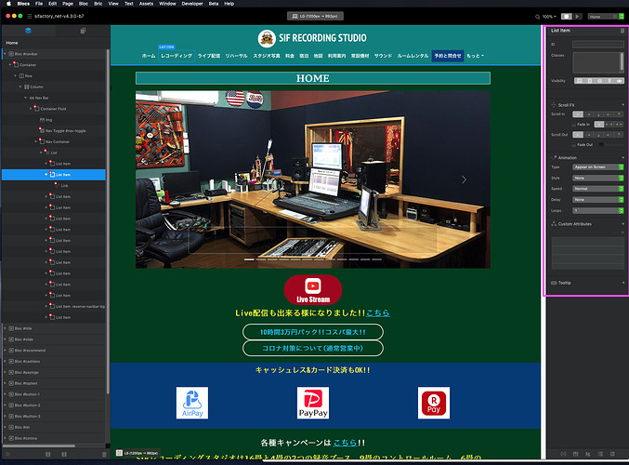Open the Layer Navigator tab icon
The image size is (629, 465).
click(28, 31)
